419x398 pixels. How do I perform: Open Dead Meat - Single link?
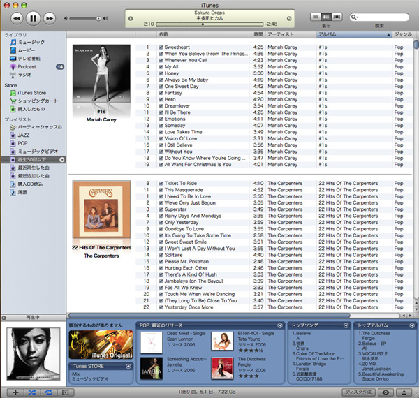point(186,333)
